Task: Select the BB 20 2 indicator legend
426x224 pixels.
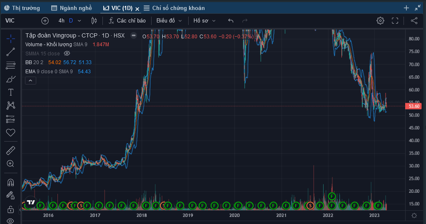Action: click(34, 62)
